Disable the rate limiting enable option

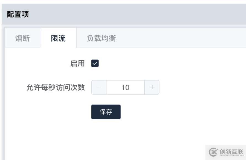(96, 63)
